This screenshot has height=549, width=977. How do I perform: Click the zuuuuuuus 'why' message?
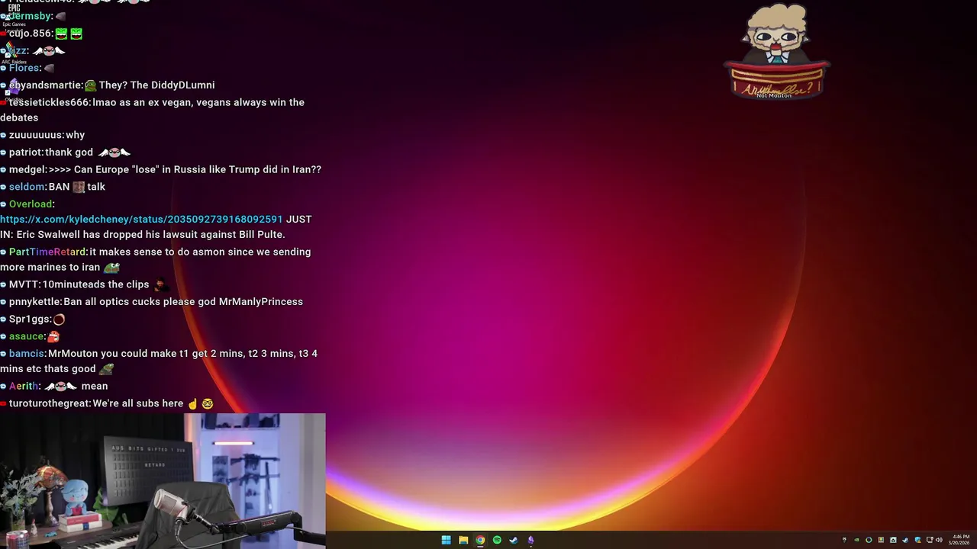click(x=43, y=135)
